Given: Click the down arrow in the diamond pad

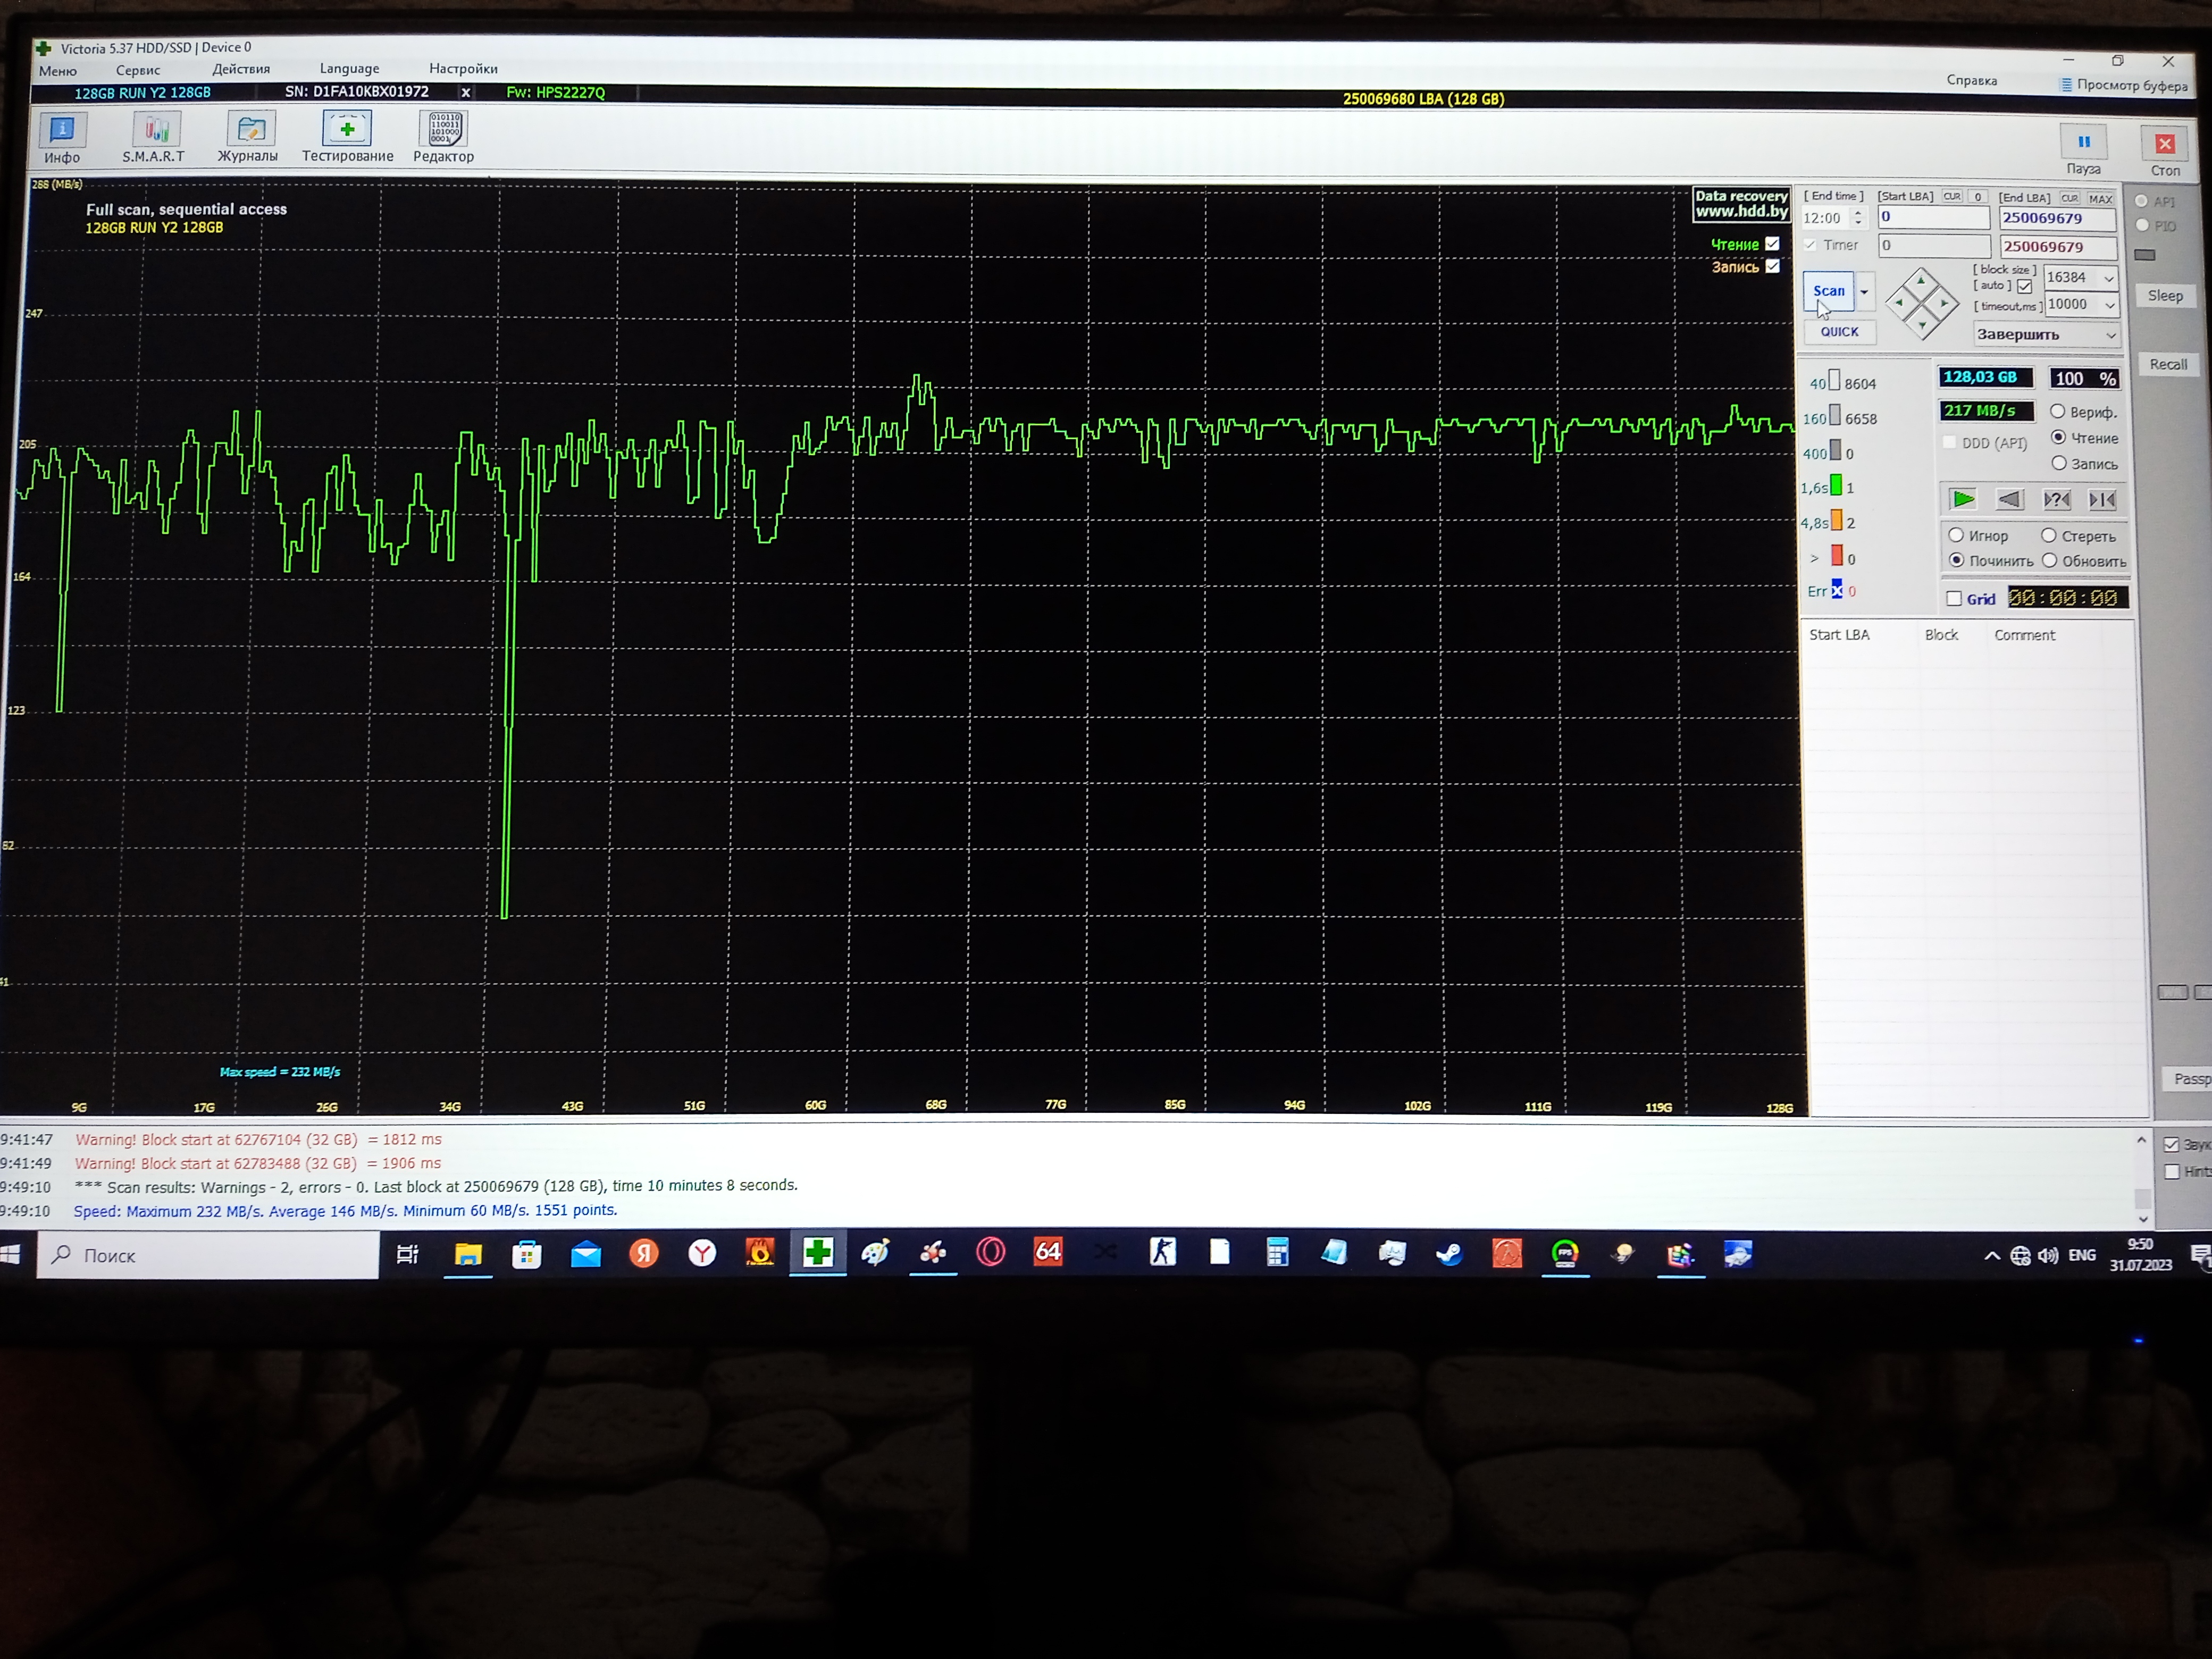Looking at the screenshot, I should pyautogui.click(x=1922, y=324).
